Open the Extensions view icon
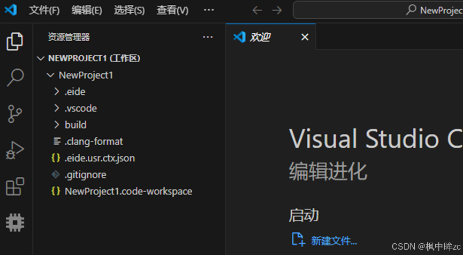 point(15,186)
